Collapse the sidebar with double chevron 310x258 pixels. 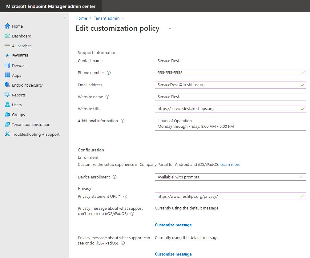click(x=65, y=17)
